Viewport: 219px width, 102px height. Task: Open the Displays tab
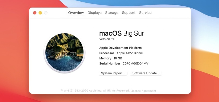pos(94,13)
